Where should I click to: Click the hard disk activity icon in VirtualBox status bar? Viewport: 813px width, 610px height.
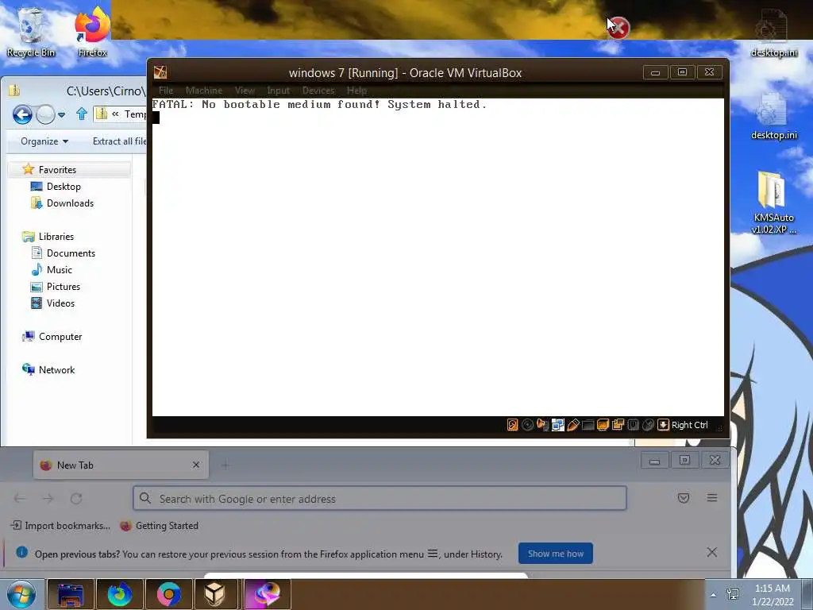tap(512, 425)
